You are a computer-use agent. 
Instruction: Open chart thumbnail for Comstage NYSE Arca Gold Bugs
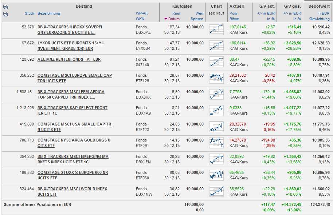tap(216, 143)
